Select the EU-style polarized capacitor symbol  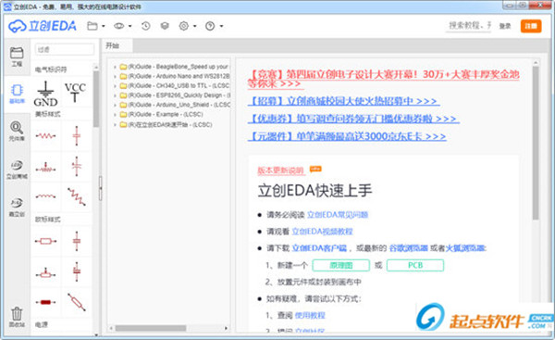click(77, 271)
